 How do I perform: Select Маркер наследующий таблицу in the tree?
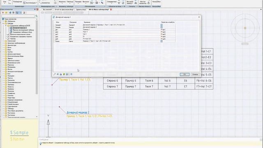click(23, 30)
